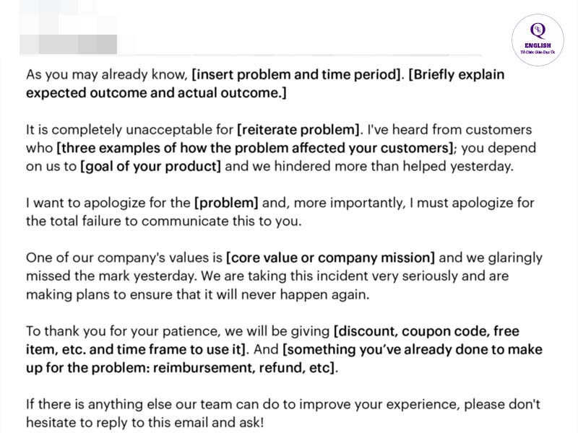This screenshot has width=578, height=433.
Task: Click "One of our company's values is" text
Action: click(124, 258)
